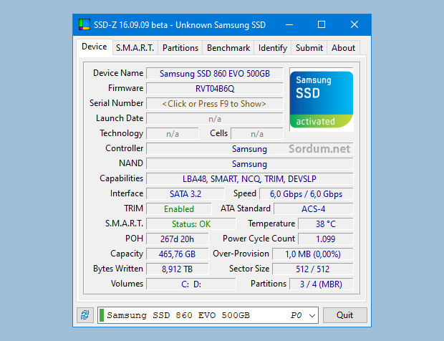Reveal the serial number field
444x341 pixels.
215,104
